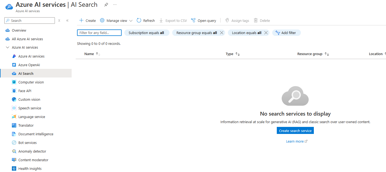Click the Custom vision icon
This screenshot has width=386, height=172.
pyautogui.click(x=14, y=100)
